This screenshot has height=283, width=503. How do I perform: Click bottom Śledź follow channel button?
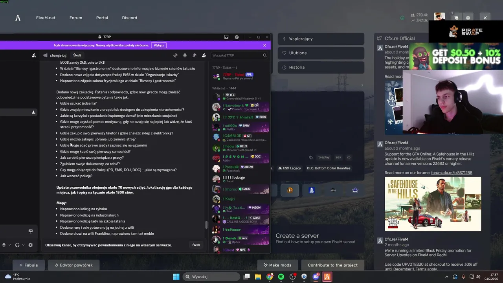click(x=196, y=245)
